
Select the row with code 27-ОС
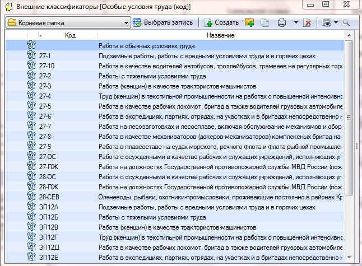click(x=175, y=157)
